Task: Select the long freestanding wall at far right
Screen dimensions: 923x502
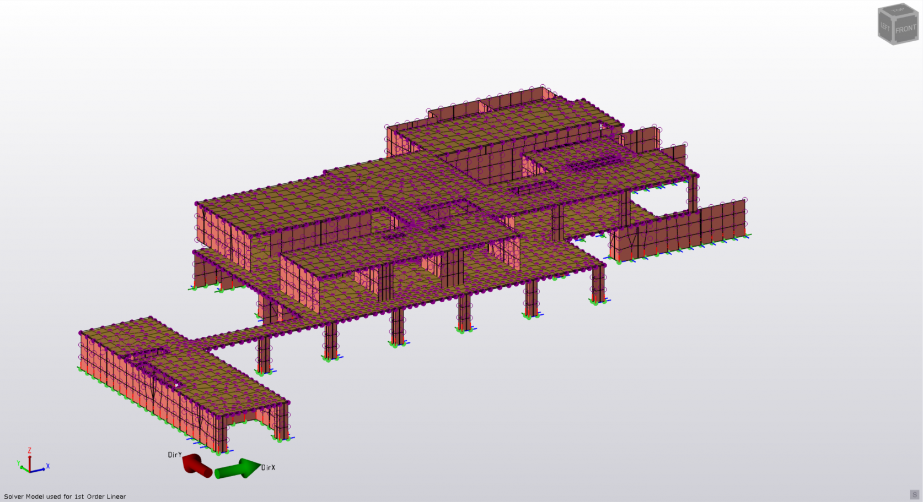Action: (x=684, y=231)
